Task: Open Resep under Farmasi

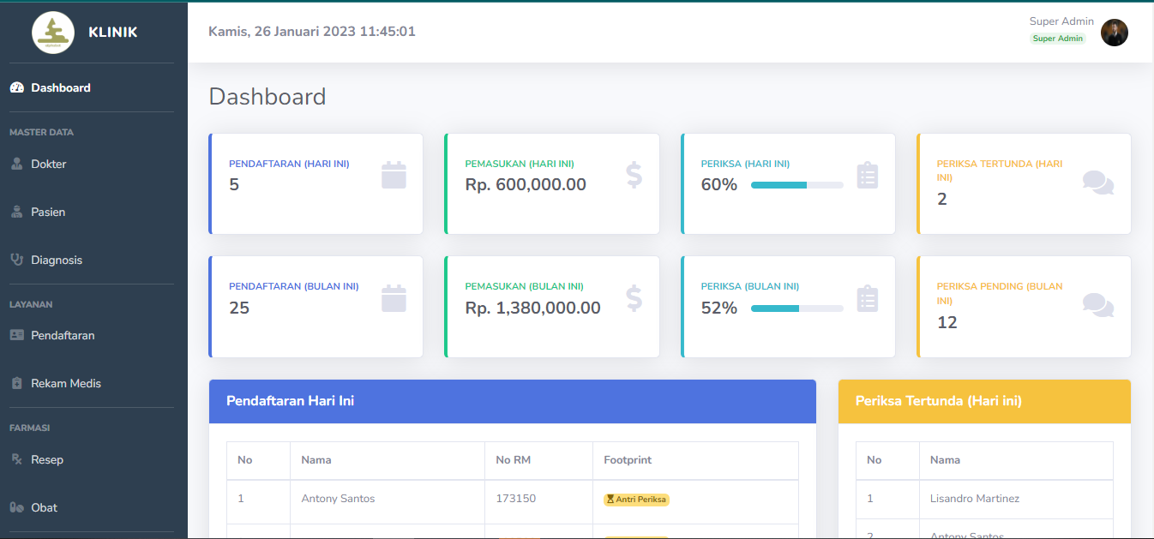Action: coord(47,459)
